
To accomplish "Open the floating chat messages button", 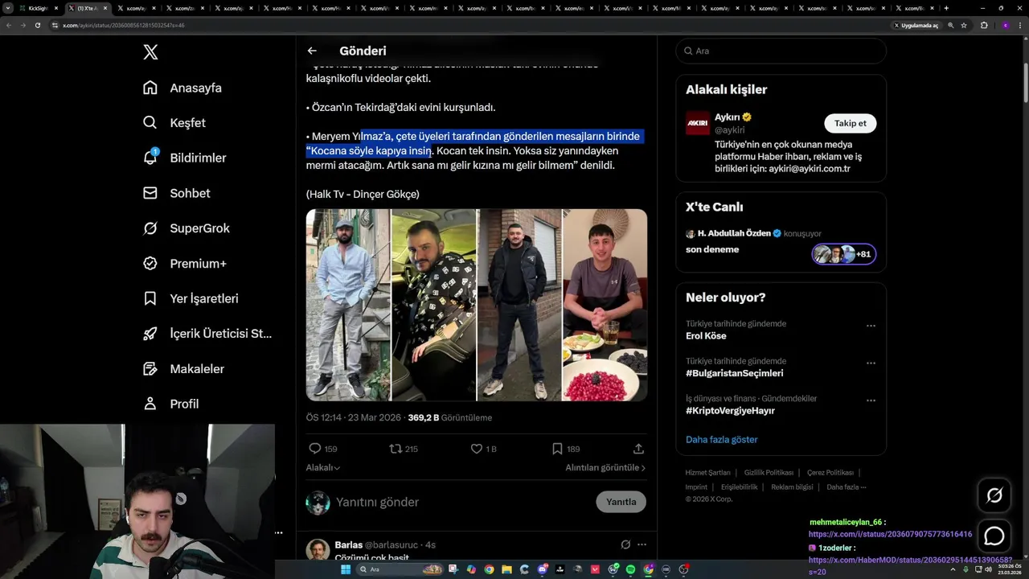I will 994,536.
